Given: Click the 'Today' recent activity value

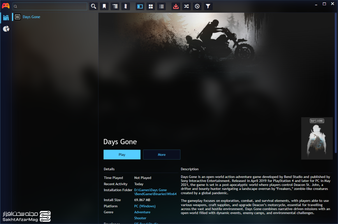Looking at the screenshot, I should coord(139,184).
